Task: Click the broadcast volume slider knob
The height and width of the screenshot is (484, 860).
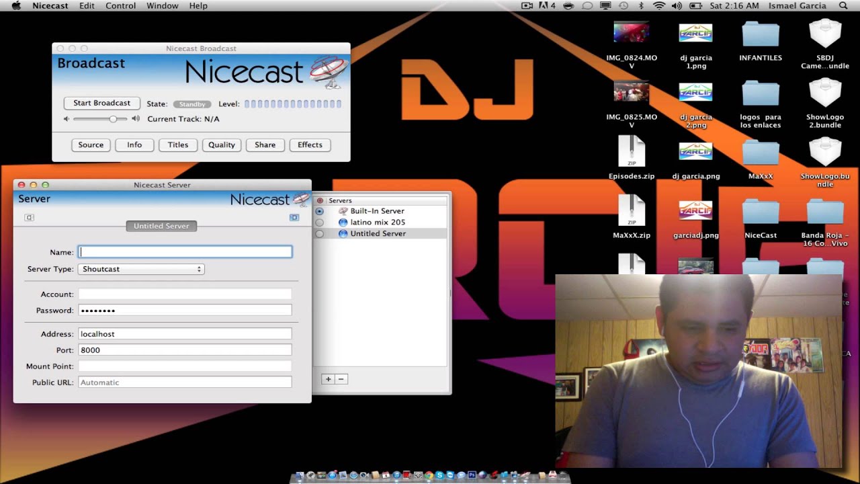Action: click(114, 119)
